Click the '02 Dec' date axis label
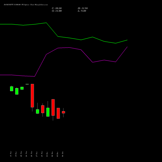This screenshot has height=162, width=162. click(52, 154)
